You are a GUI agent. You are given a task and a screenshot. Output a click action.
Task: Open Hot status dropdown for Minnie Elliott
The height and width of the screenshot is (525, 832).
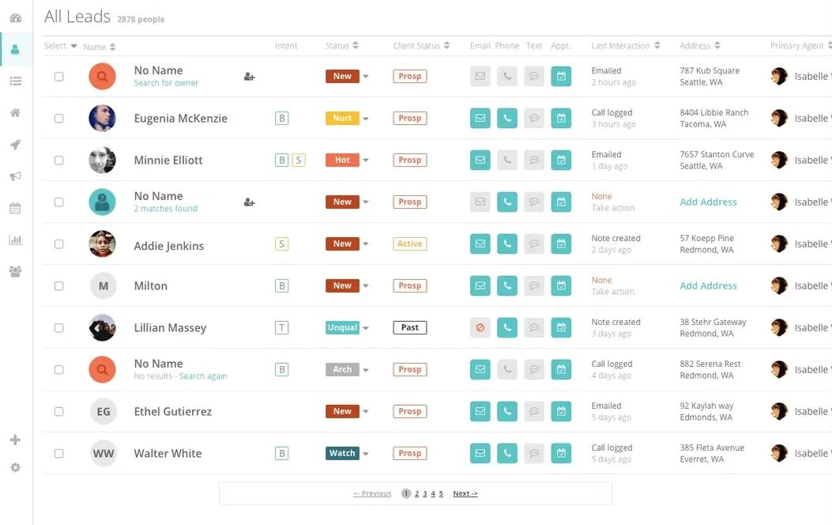tap(366, 161)
